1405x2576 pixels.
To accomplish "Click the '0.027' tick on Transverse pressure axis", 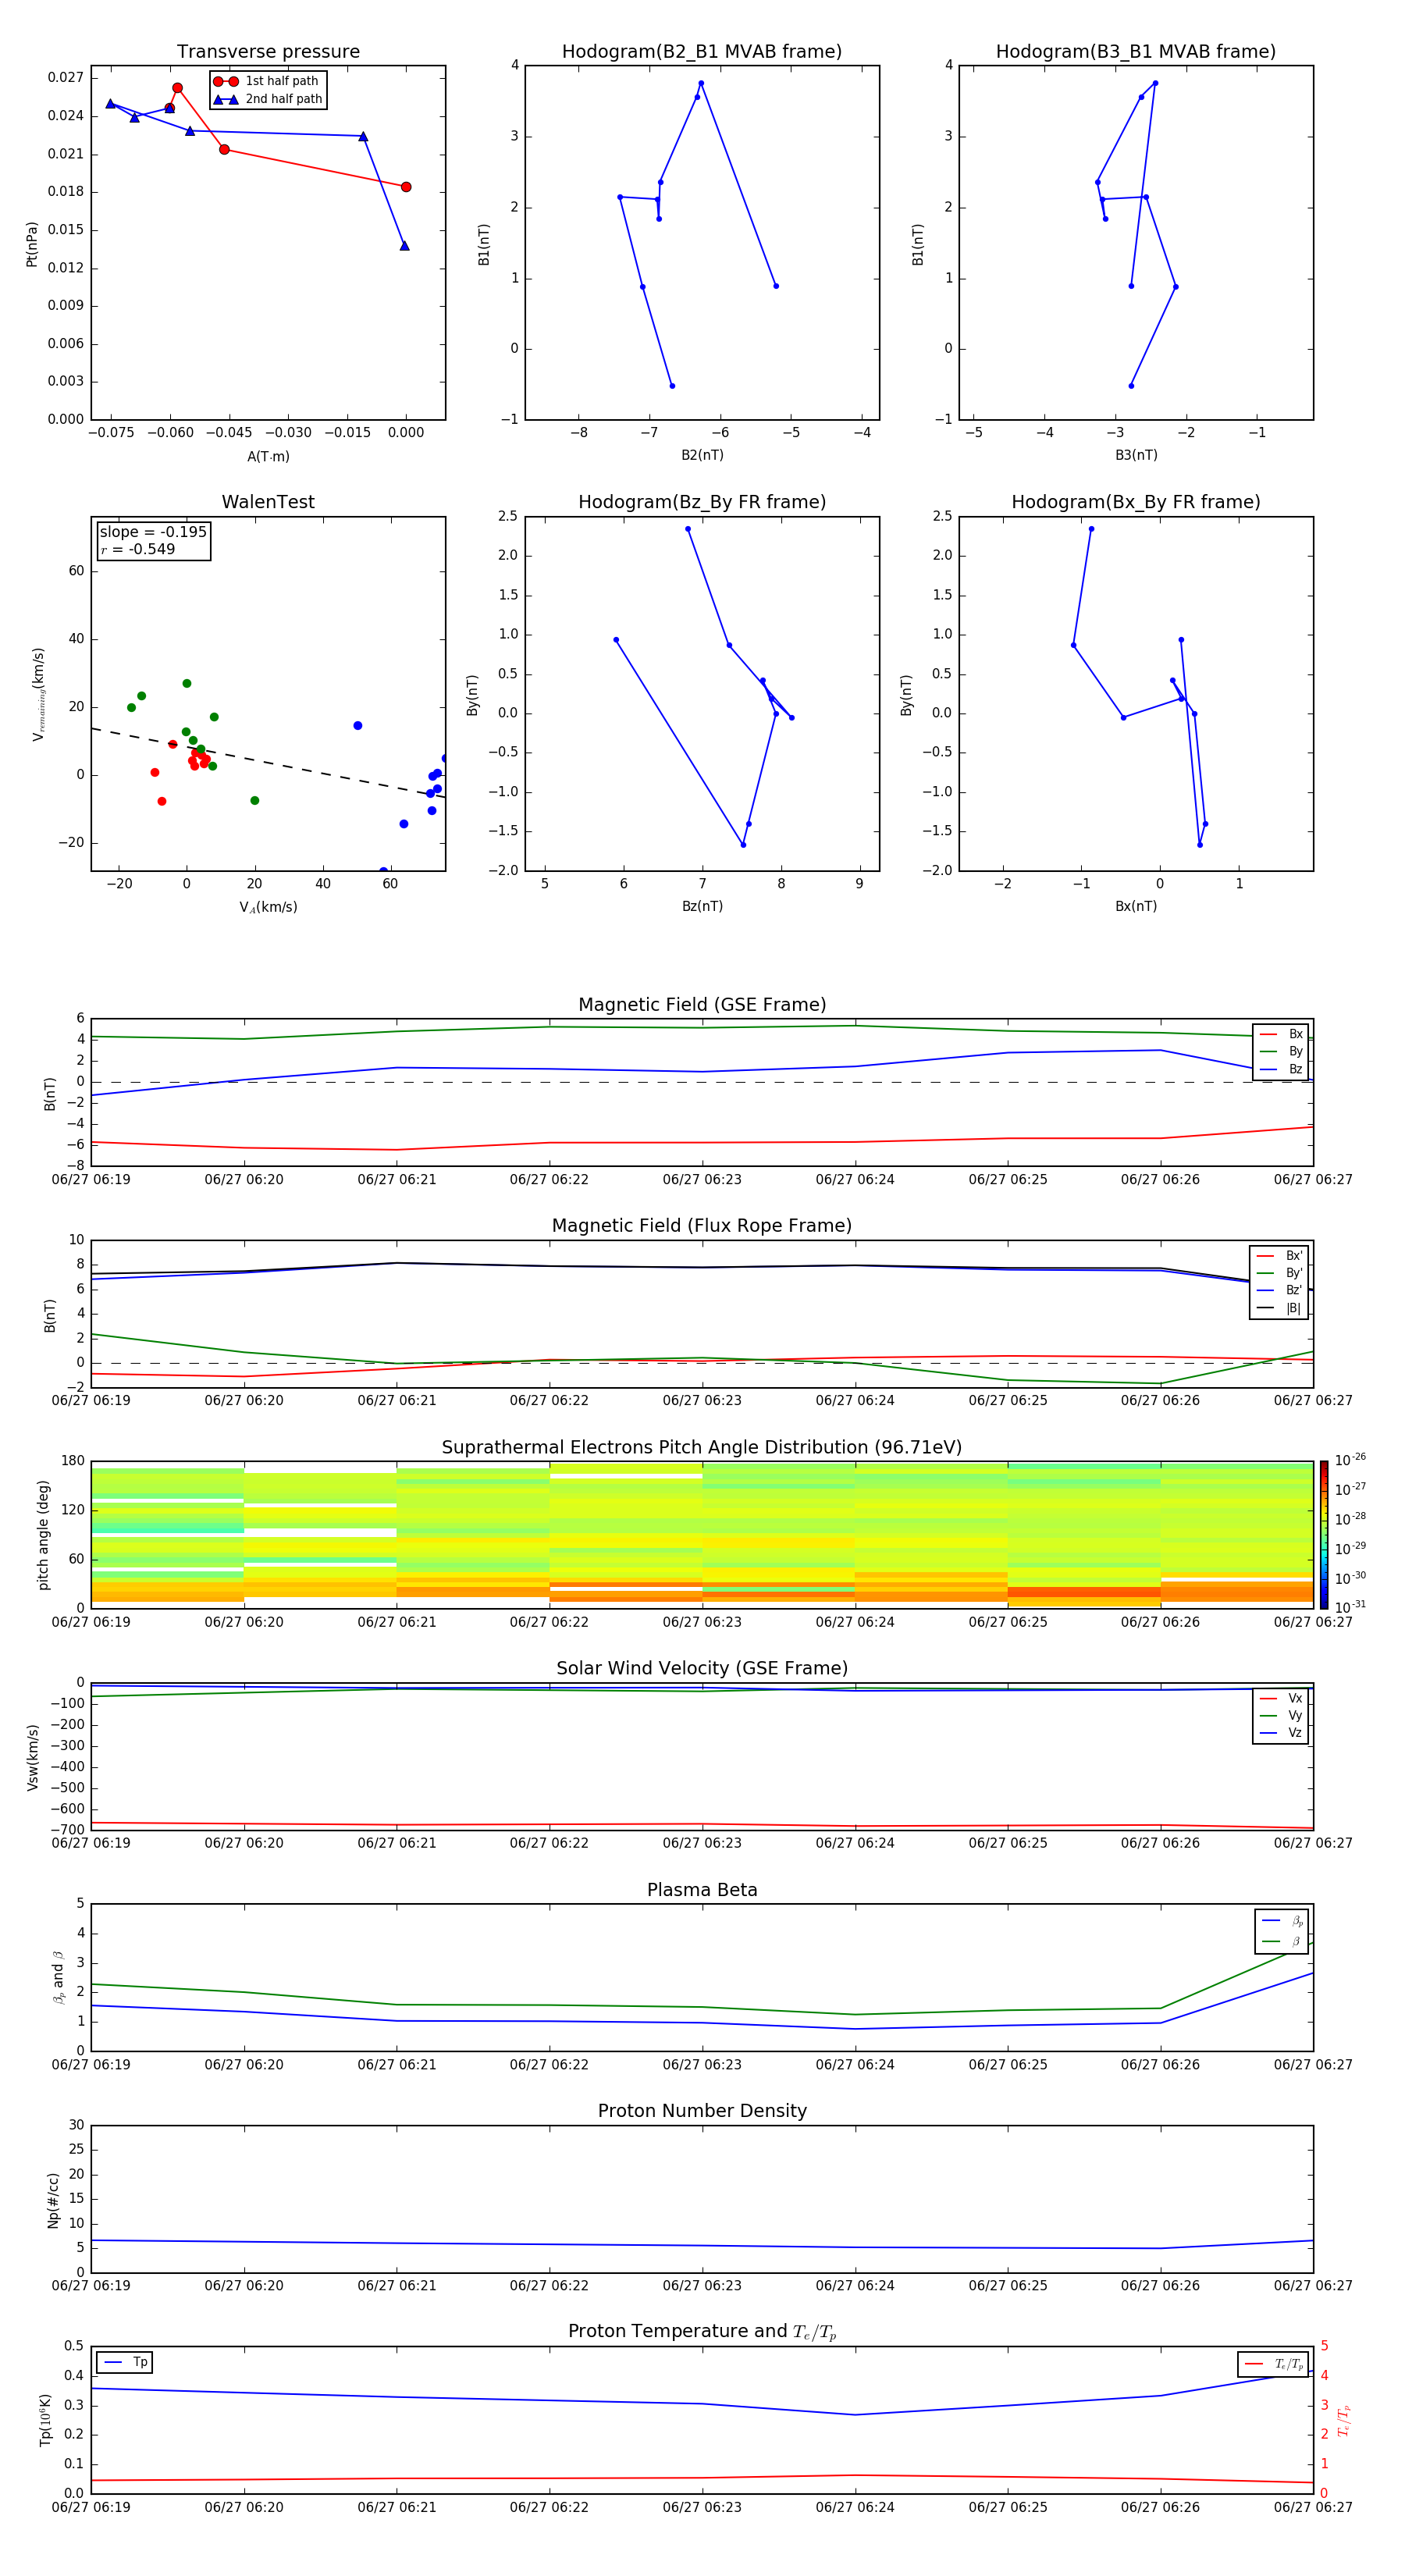I will [x=65, y=78].
